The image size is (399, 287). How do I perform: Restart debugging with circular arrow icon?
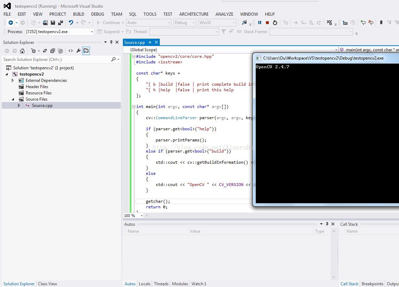(275, 23)
